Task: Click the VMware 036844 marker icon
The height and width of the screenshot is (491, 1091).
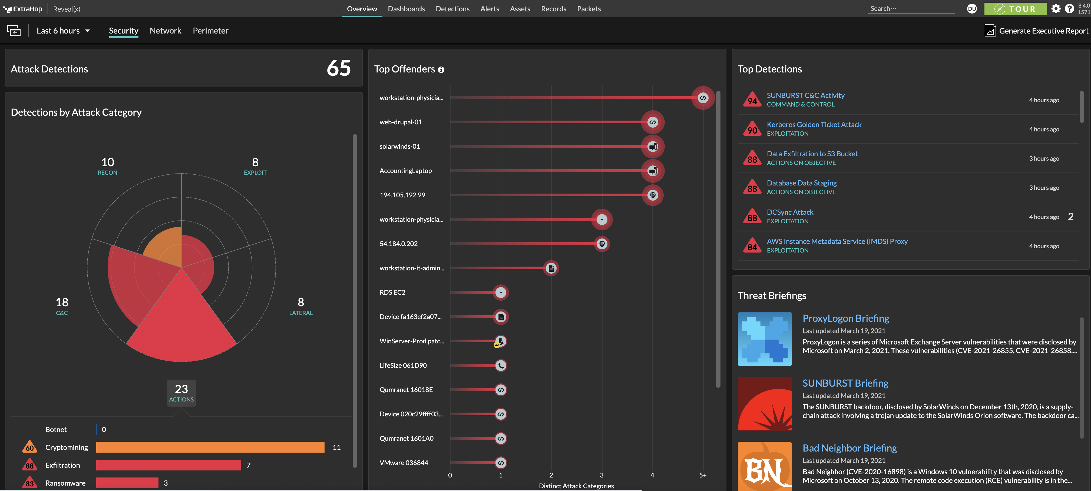Action: click(x=501, y=463)
